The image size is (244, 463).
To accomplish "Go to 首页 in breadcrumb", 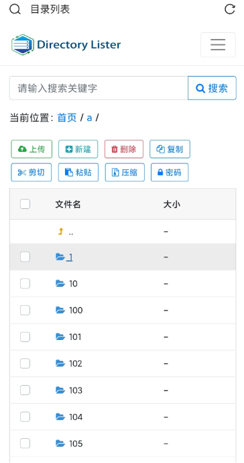I will (67, 118).
